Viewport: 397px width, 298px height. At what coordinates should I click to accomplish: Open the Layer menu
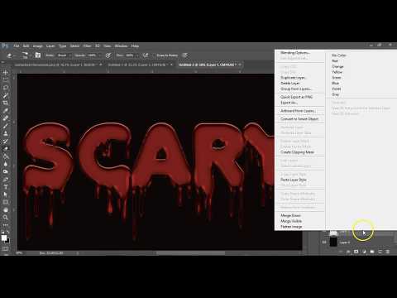click(50, 46)
